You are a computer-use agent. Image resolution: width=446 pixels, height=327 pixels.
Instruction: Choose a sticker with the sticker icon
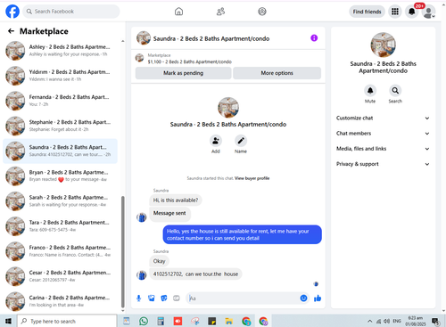point(164,298)
